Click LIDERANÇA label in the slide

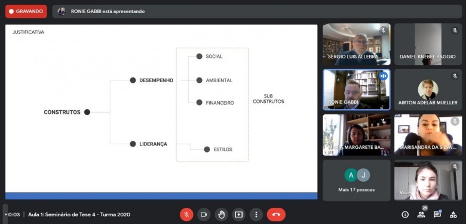tap(154, 144)
